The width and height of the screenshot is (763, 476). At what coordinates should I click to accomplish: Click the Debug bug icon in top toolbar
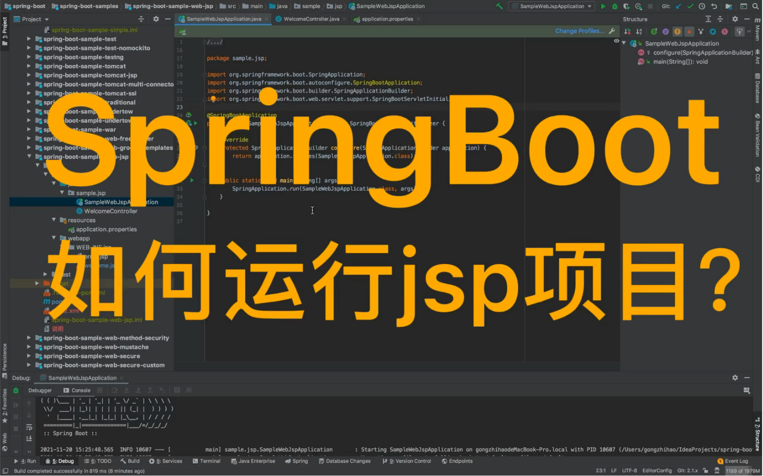click(x=615, y=6)
